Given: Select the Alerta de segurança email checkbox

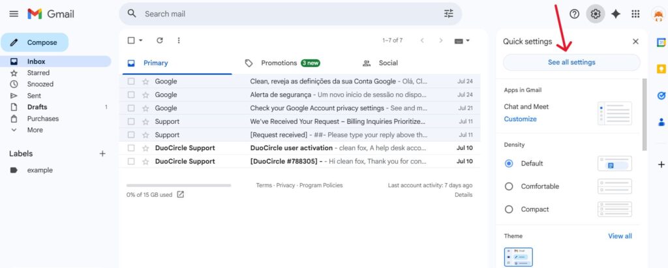Looking at the screenshot, I should tap(131, 95).
